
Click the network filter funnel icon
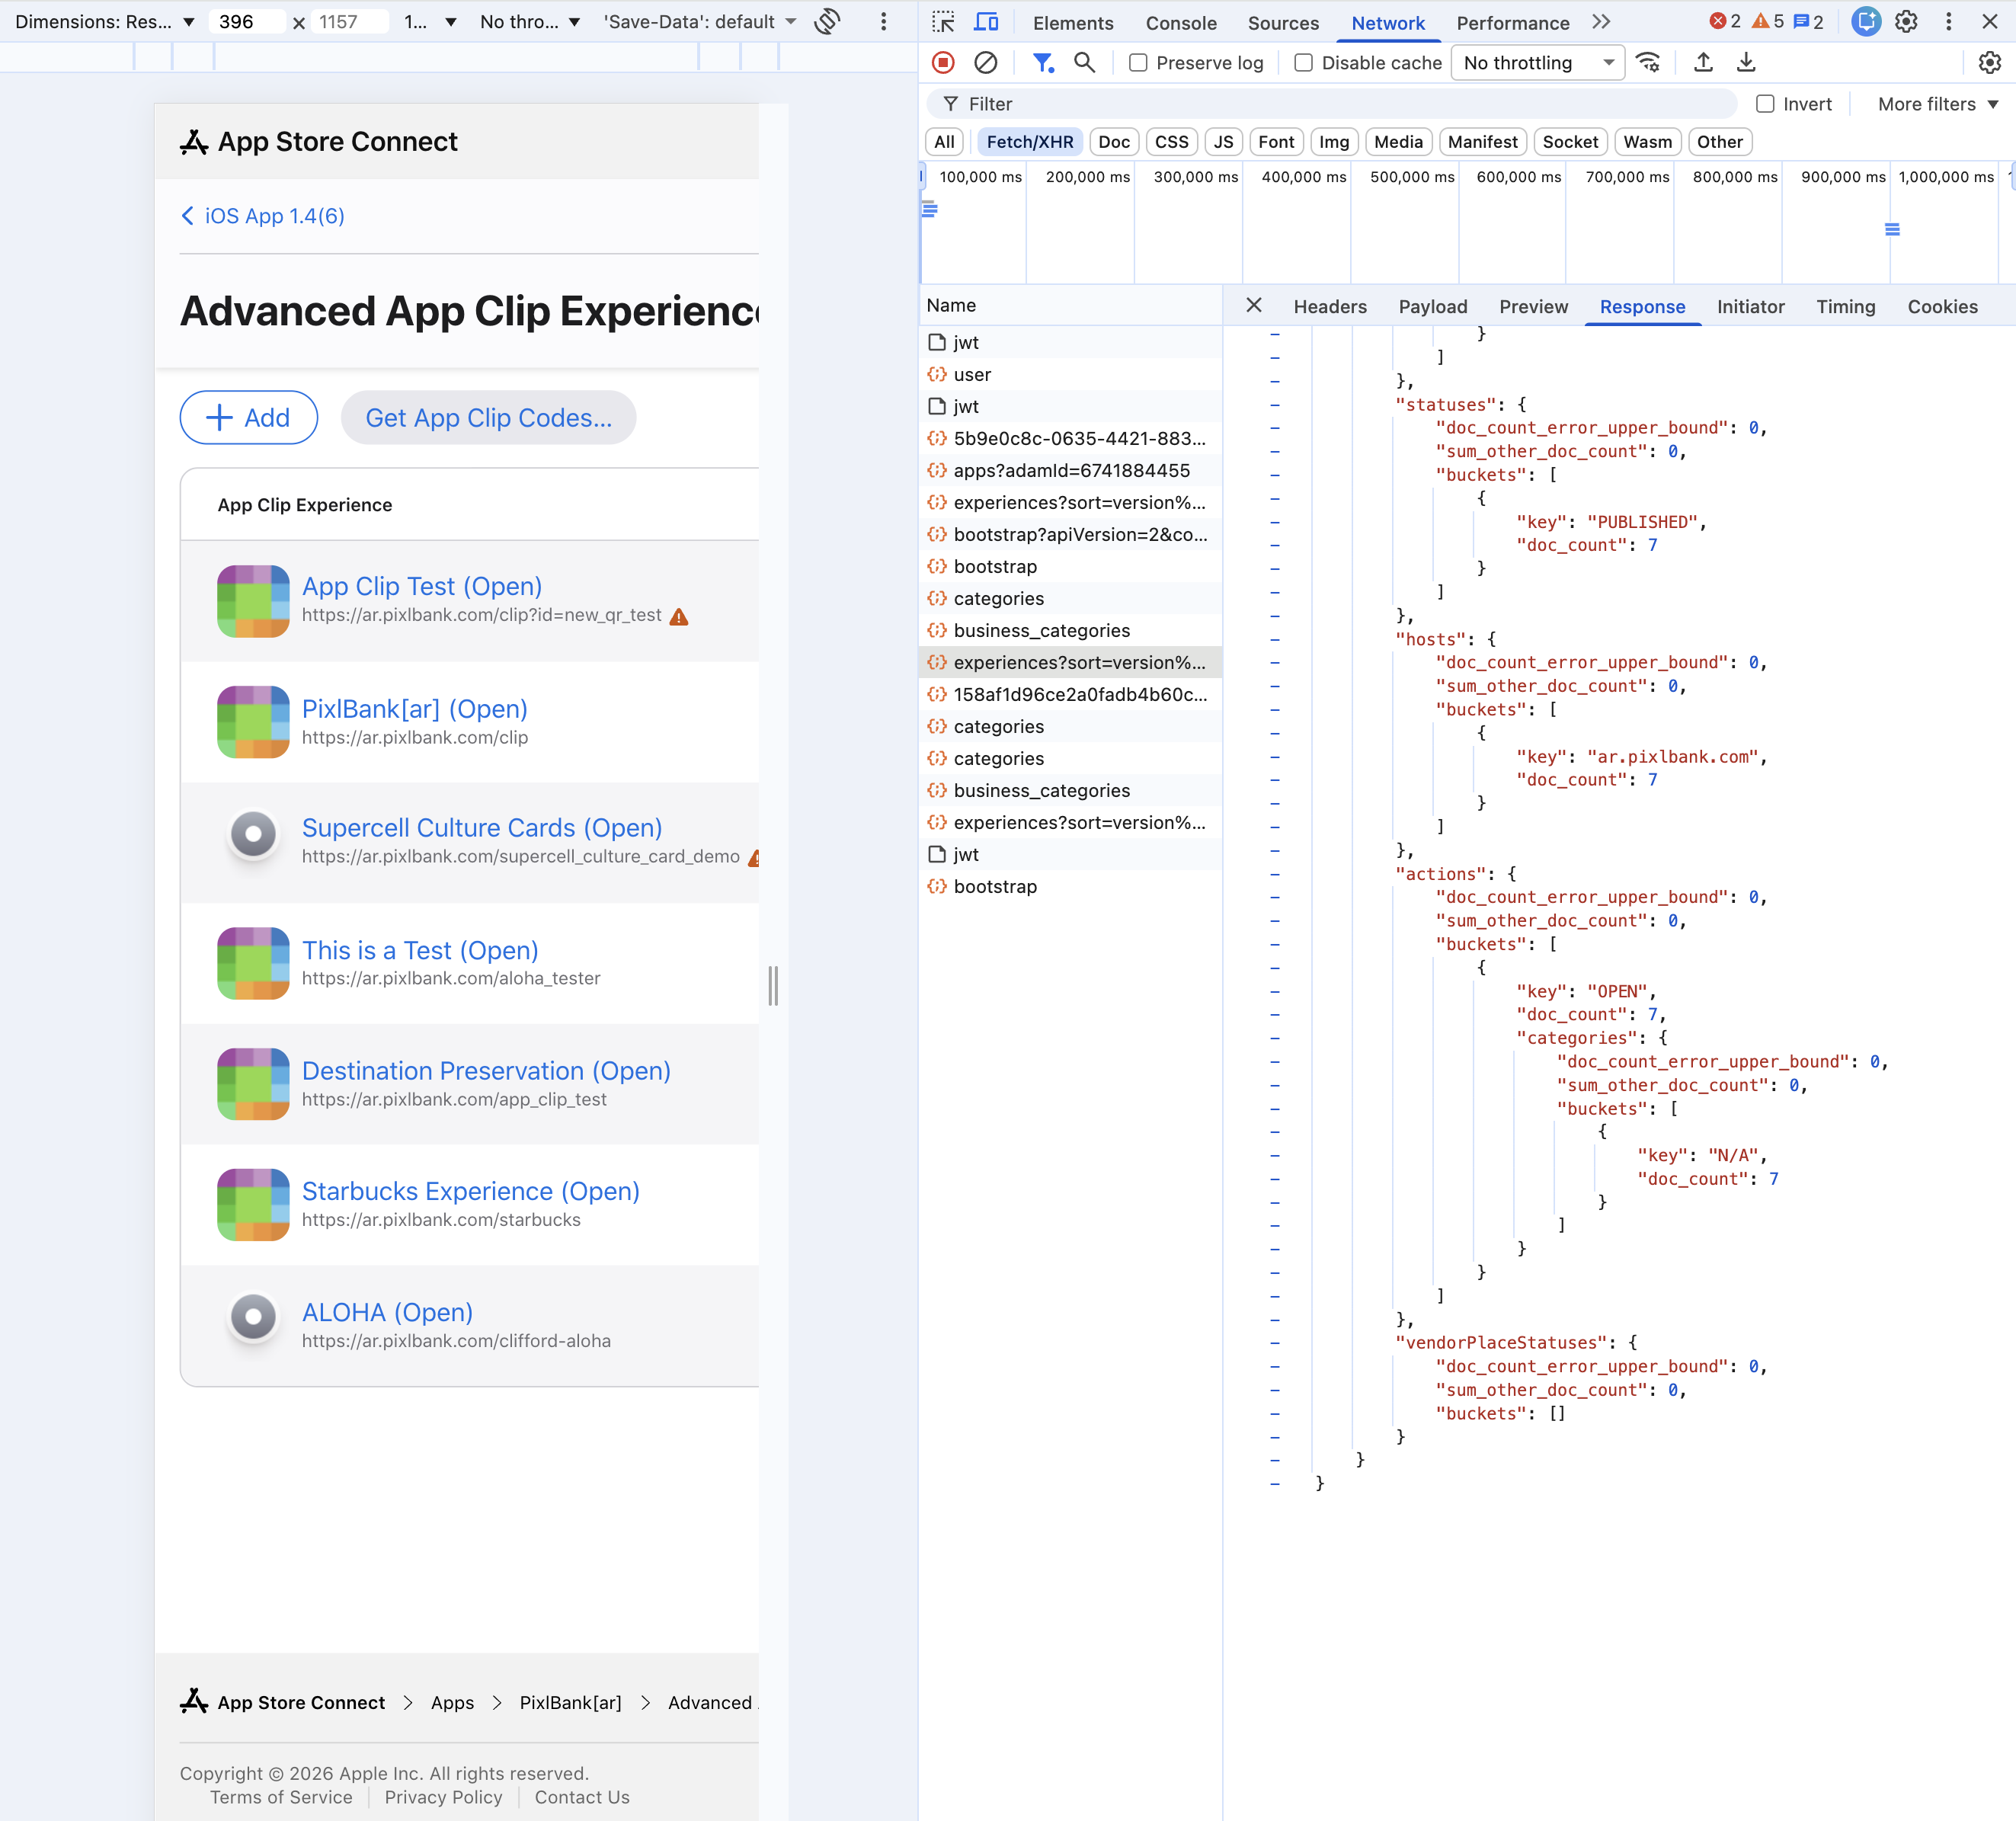[x=1043, y=63]
